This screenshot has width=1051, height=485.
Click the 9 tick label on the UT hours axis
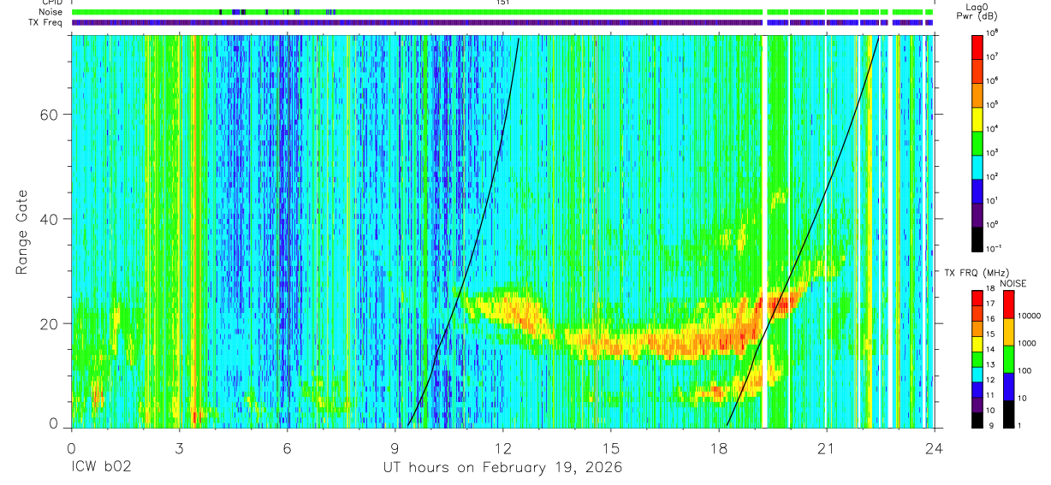click(395, 447)
